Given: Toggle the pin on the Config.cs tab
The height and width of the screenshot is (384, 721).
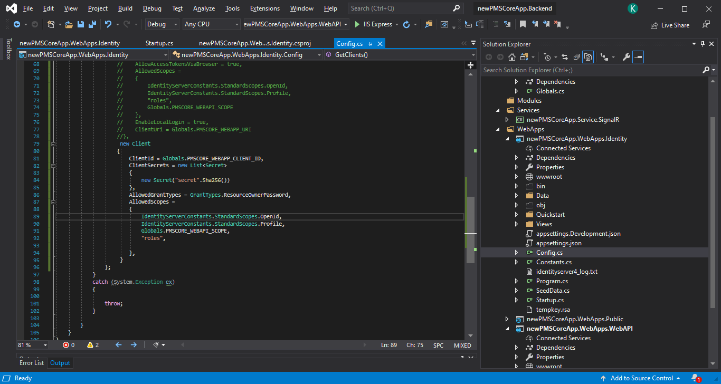Looking at the screenshot, I should (370, 44).
